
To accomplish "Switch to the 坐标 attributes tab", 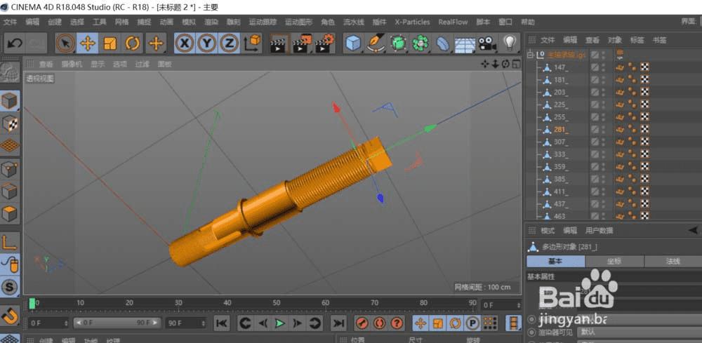I will pos(614,261).
